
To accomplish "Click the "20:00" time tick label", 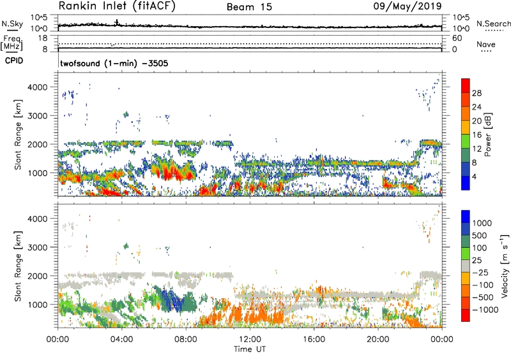I will click(378, 340).
